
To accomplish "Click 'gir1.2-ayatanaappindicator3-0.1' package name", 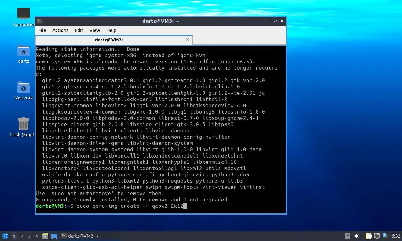I will 90,80.
